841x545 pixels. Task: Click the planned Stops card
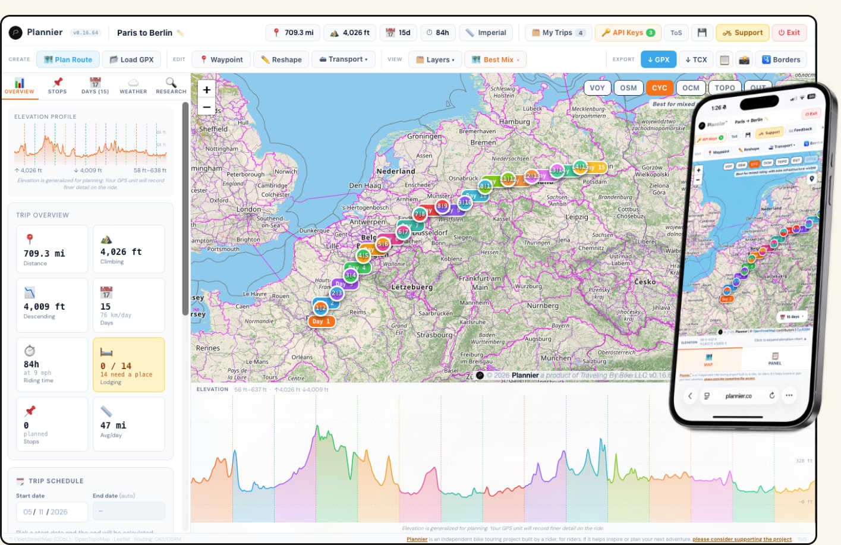point(52,424)
